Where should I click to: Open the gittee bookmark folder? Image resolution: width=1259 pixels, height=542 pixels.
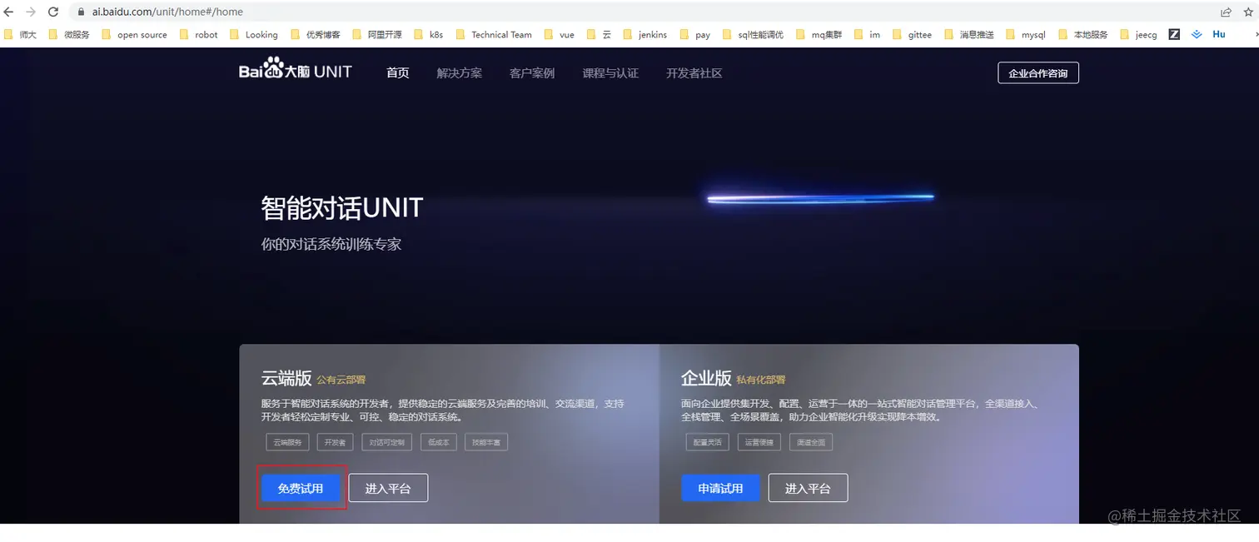click(912, 35)
